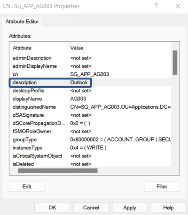Select the description attribute row
Viewport: 188px width, 215px height.
pyautogui.click(x=90, y=82)
